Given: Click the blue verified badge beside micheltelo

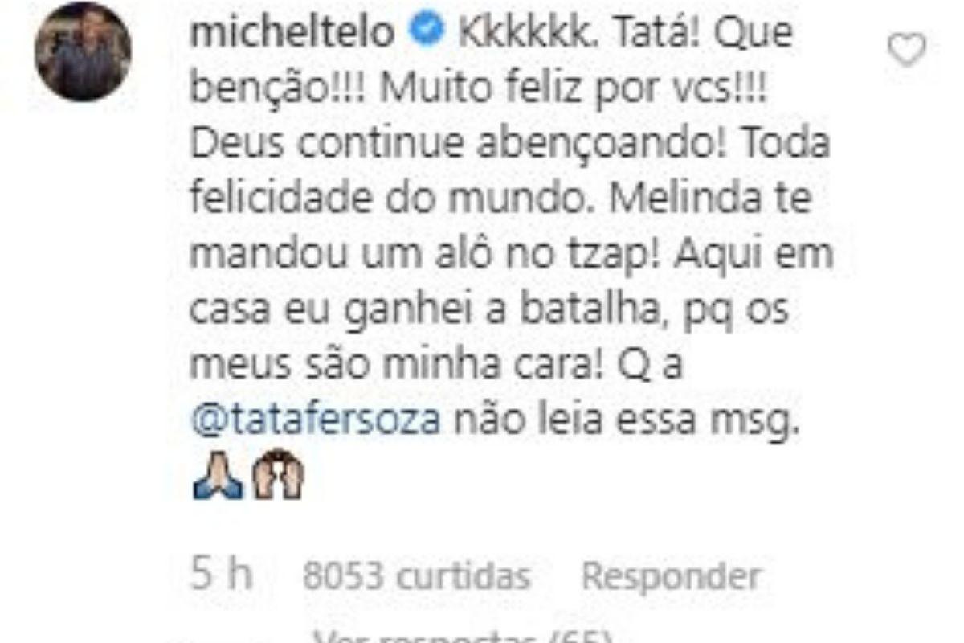Looking at the screenshot, I should tap(425, 34).
